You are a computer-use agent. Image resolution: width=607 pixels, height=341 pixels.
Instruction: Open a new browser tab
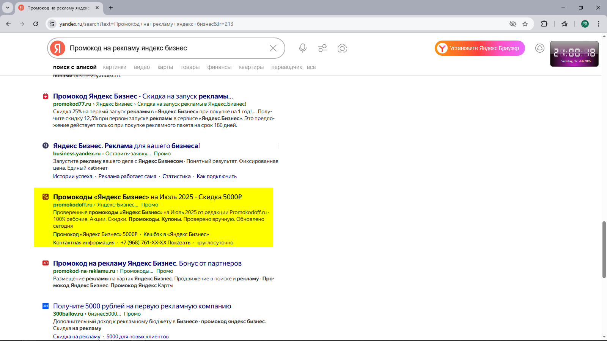[x=111, y=8]
